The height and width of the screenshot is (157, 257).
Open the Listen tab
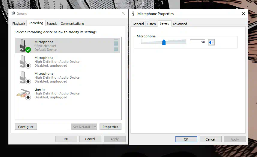tap(151, 24)
